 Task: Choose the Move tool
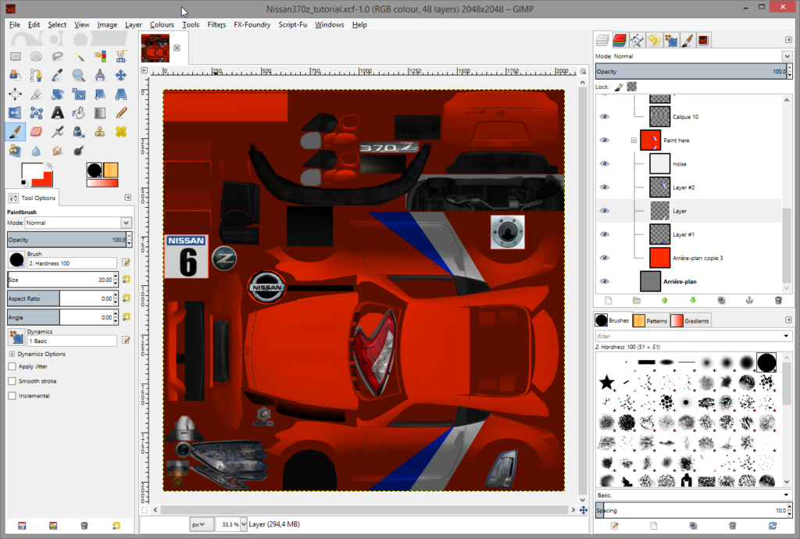coord(121,76)
